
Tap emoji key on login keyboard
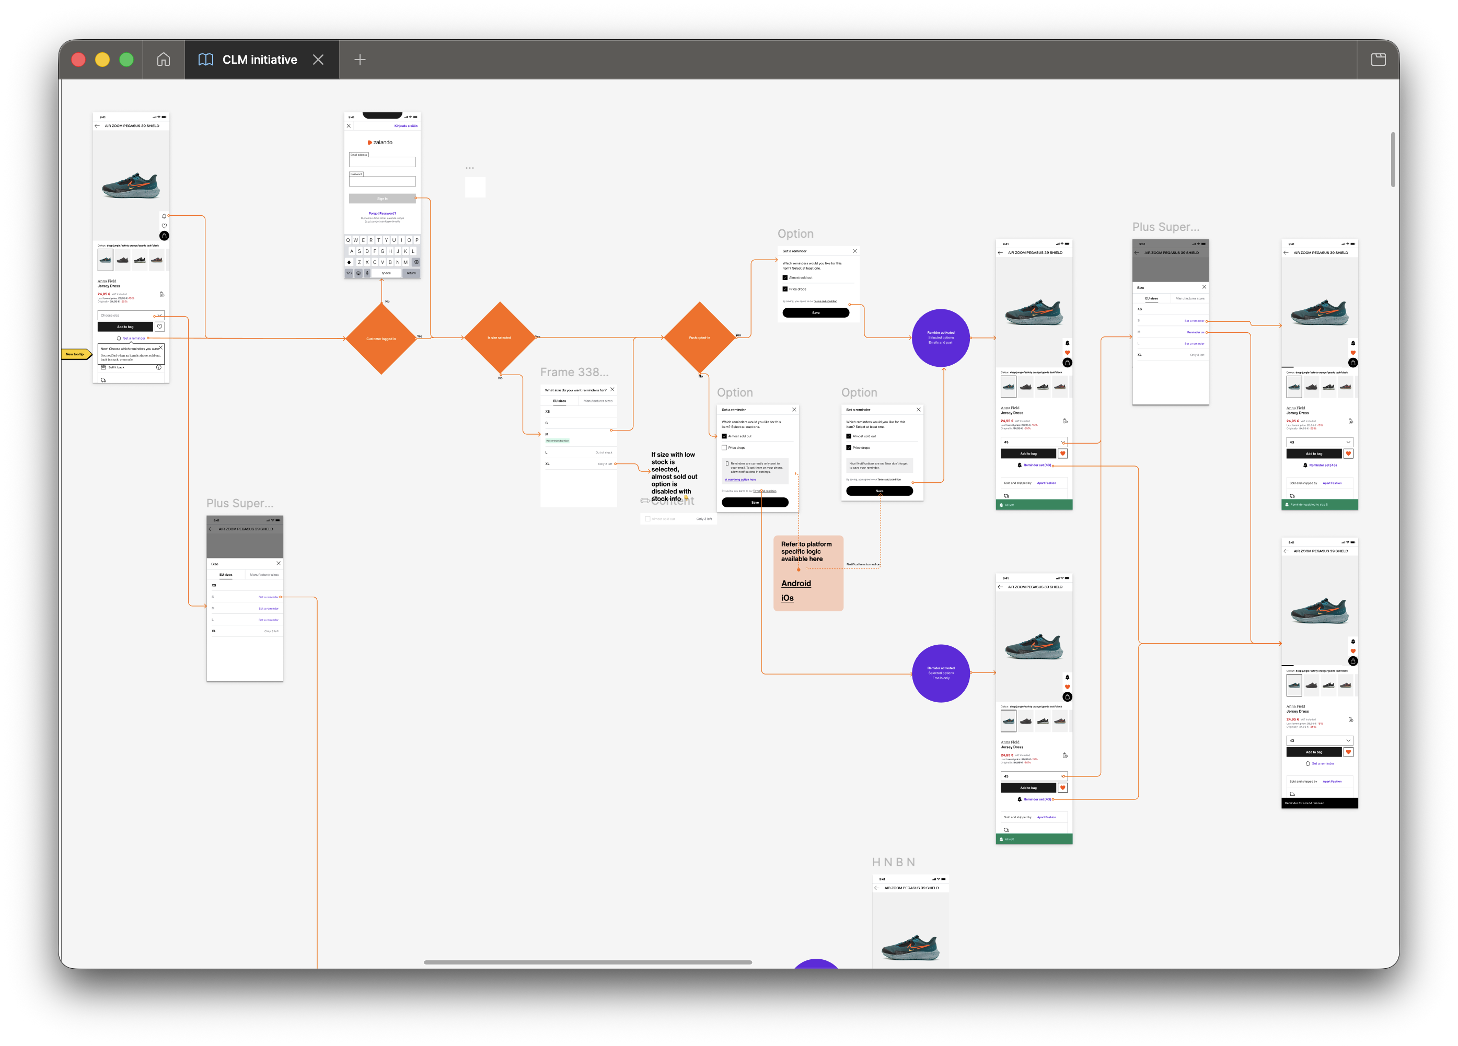358,273
